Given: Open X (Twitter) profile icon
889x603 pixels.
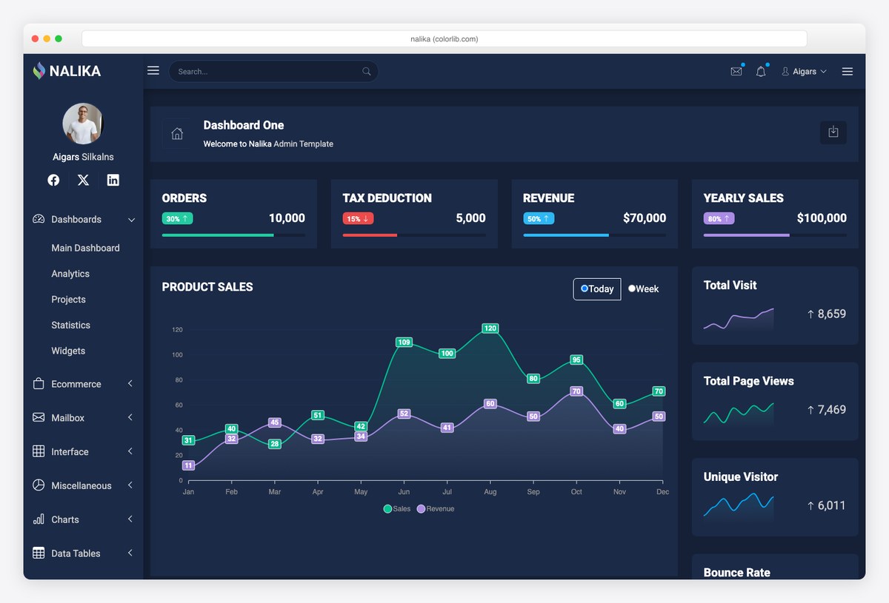Looking at the screenshot, I should (83, 180).
